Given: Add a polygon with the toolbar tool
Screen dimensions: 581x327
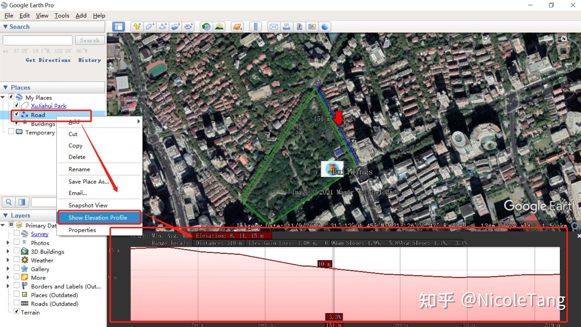Looking at the screenshot, I should 150,27.
